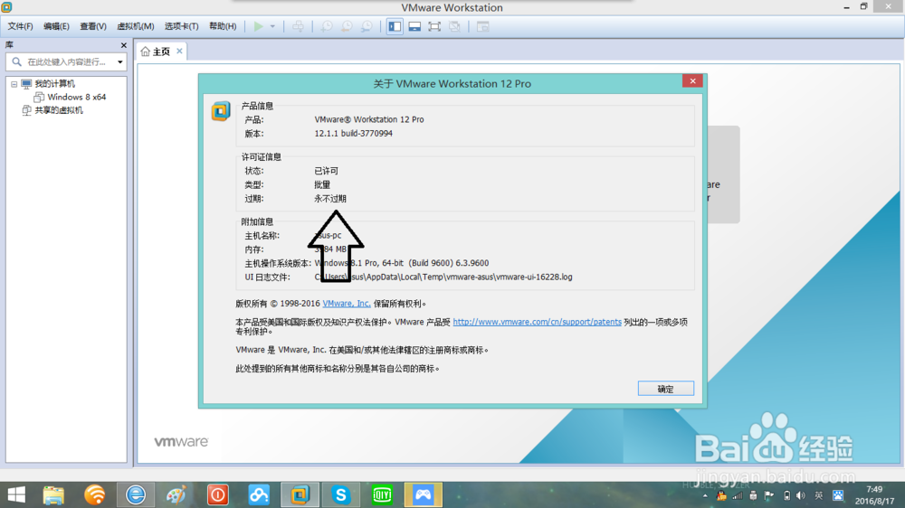Close the About VMware Workstation dialog
The image size is (905, 508).
tap(692, 80)
